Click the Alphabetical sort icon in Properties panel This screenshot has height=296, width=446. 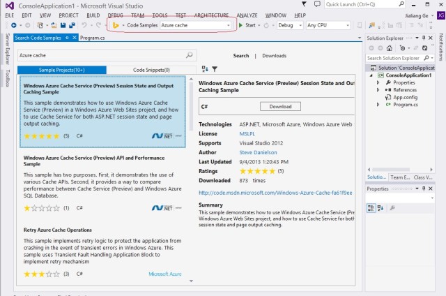pyautogui.click(x=380, y=208)
